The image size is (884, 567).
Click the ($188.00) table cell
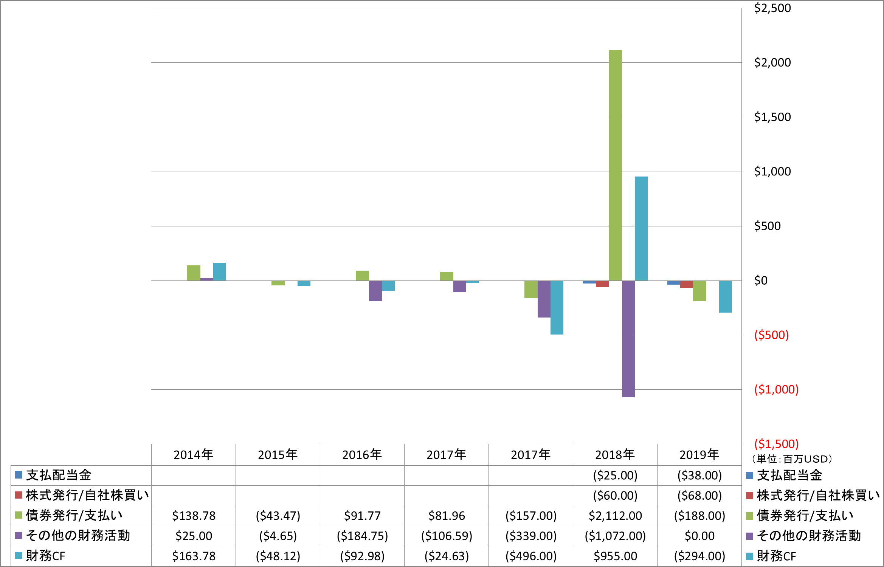(x=699, y=516)
